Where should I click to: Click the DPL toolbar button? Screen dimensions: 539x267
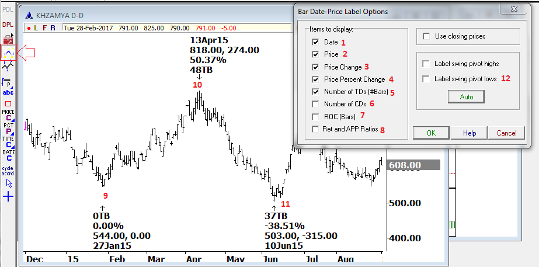coord(8,25)
